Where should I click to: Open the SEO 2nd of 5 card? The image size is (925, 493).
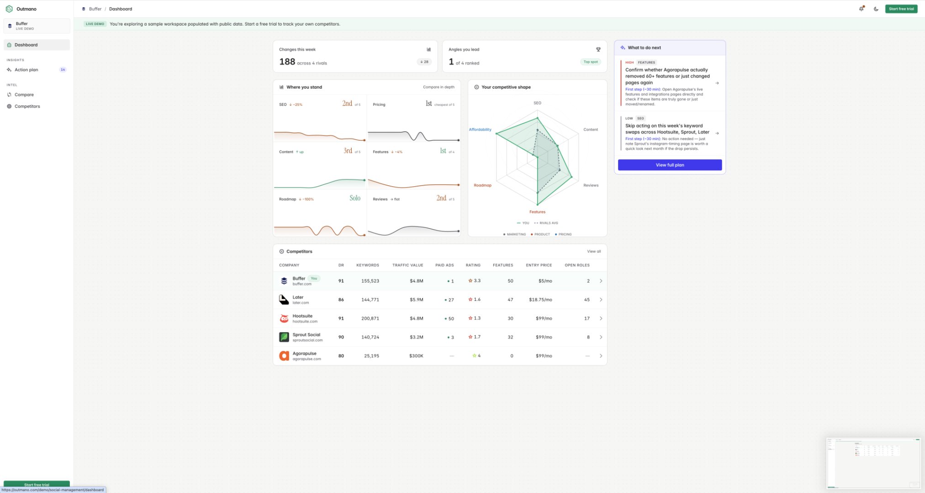click(320, 119)
